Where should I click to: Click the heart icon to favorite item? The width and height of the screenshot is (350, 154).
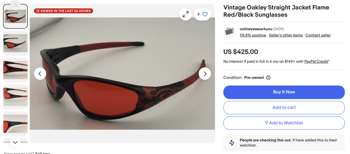coord(205,14)
